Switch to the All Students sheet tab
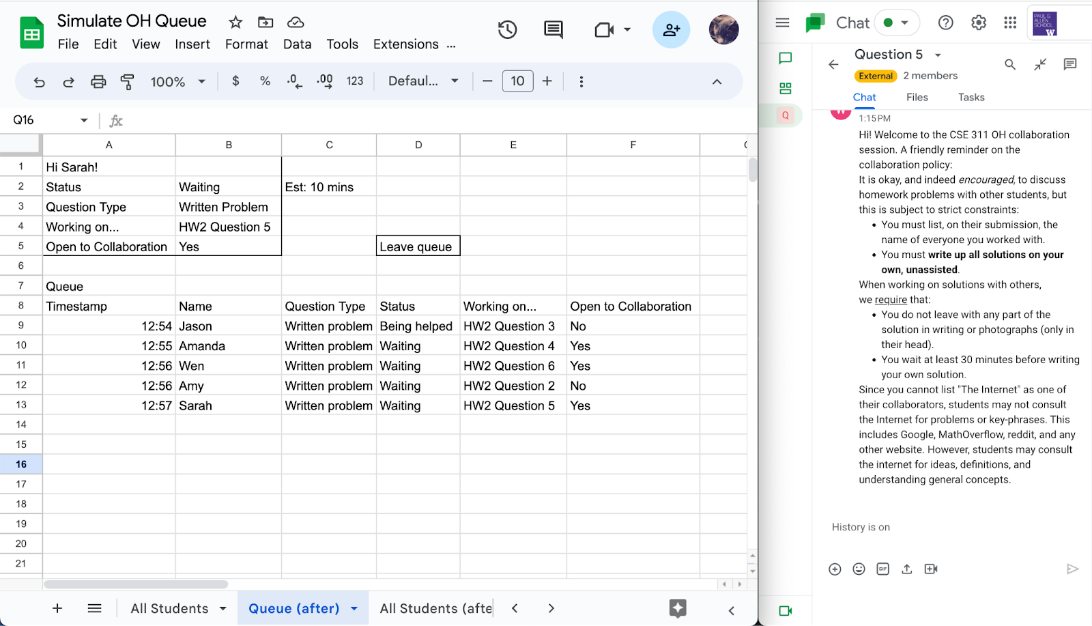Viewport: 1092px width, 626px height. click(169, 608)
